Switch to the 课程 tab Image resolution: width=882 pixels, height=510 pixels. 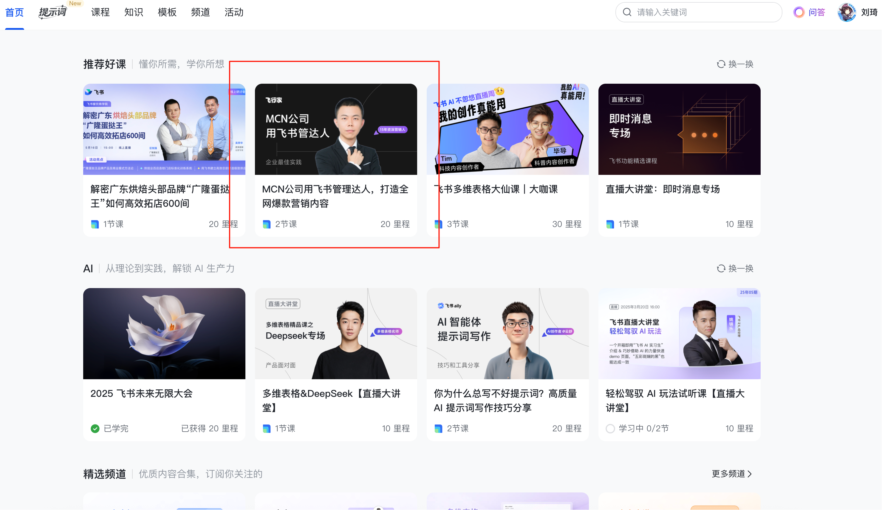point(100,13)
